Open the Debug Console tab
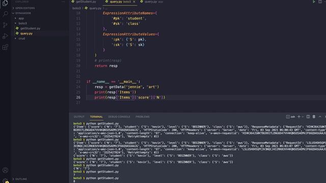326x183 pixels. click(x=119, y=117)
